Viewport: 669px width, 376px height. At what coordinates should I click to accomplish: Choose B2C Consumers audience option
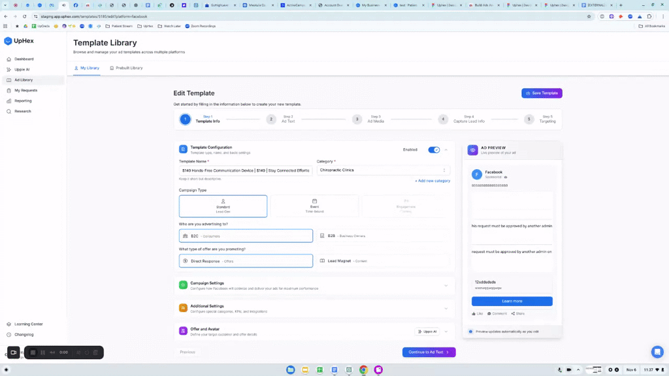(246, 236)
